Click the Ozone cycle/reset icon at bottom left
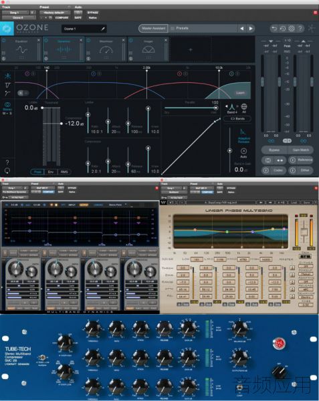The width and height of the screenshot is (319, 401). pos(7,170)
